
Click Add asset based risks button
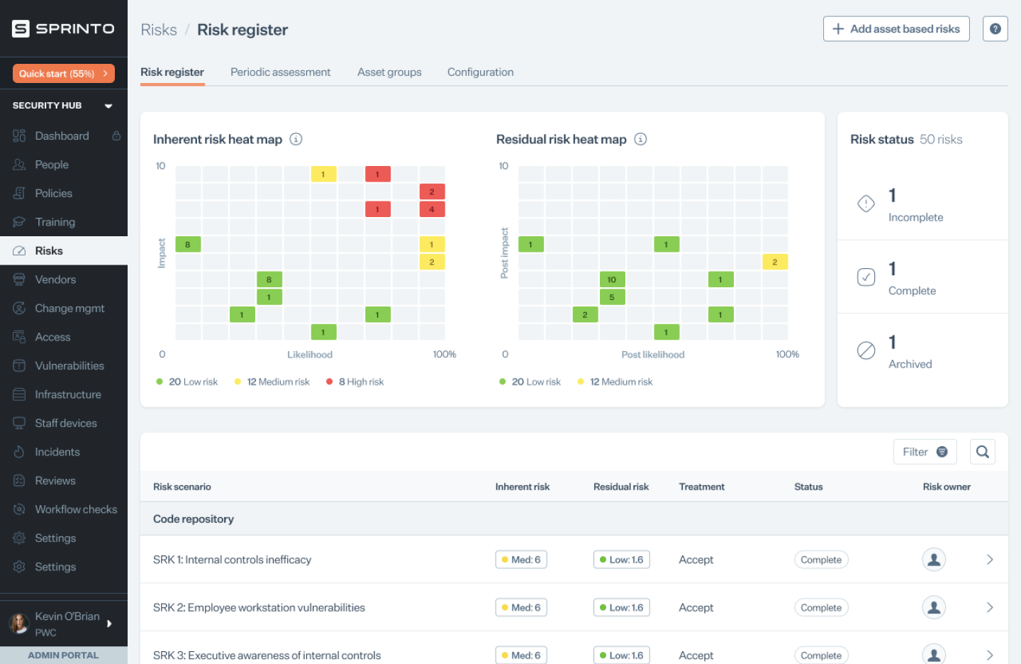point(896,29)
